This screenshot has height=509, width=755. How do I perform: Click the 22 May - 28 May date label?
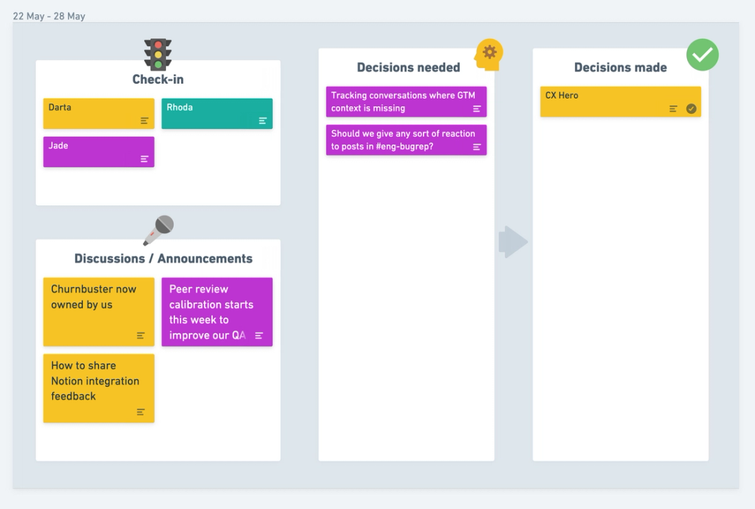(48, 16)
